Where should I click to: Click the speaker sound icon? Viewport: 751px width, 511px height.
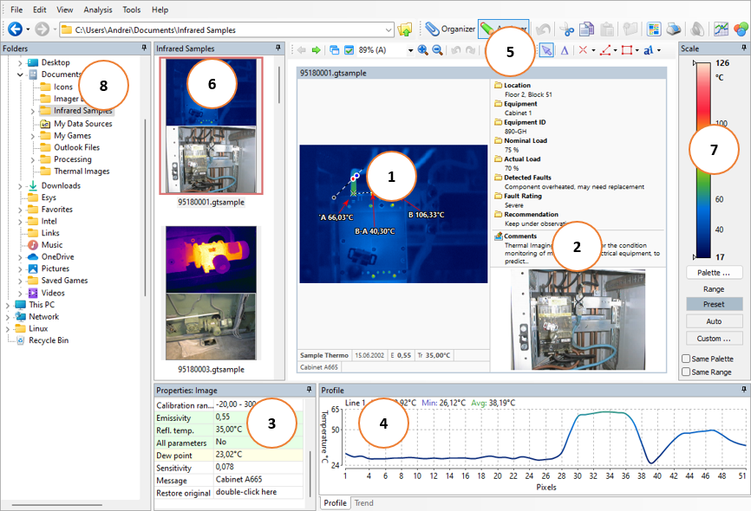tap(697, 29)
